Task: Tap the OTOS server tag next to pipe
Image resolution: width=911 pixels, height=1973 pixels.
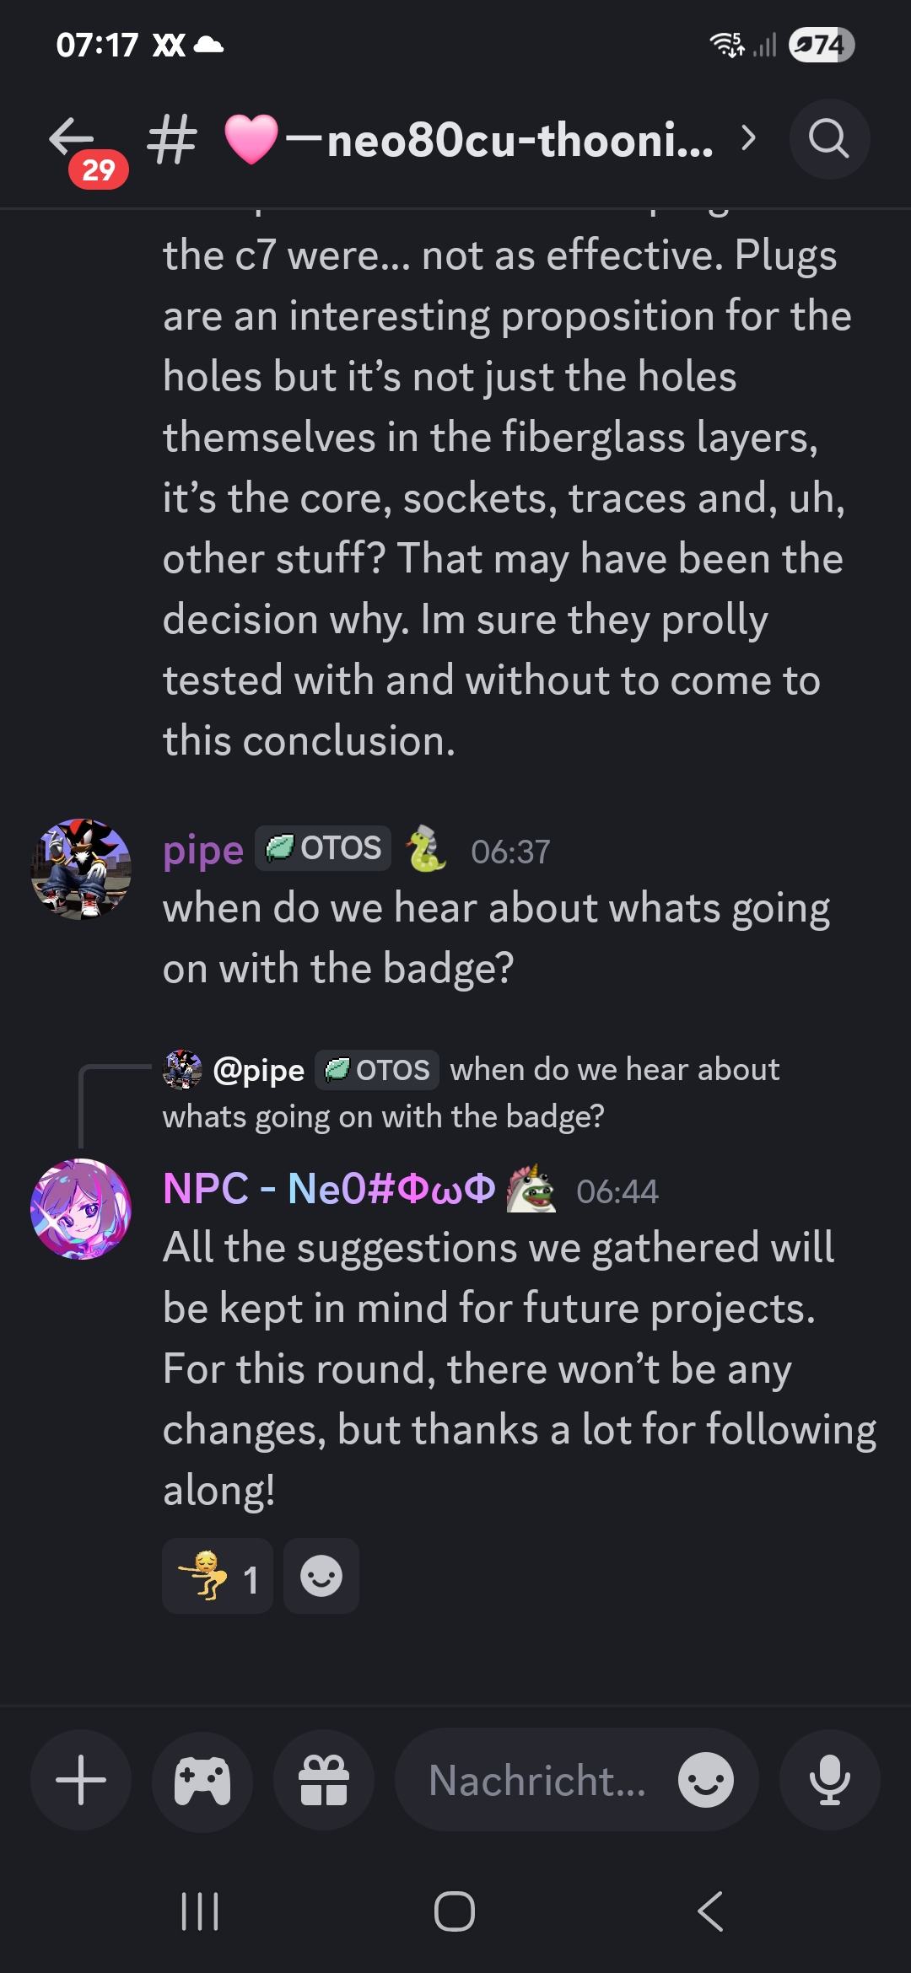Action: coord(324,848)
